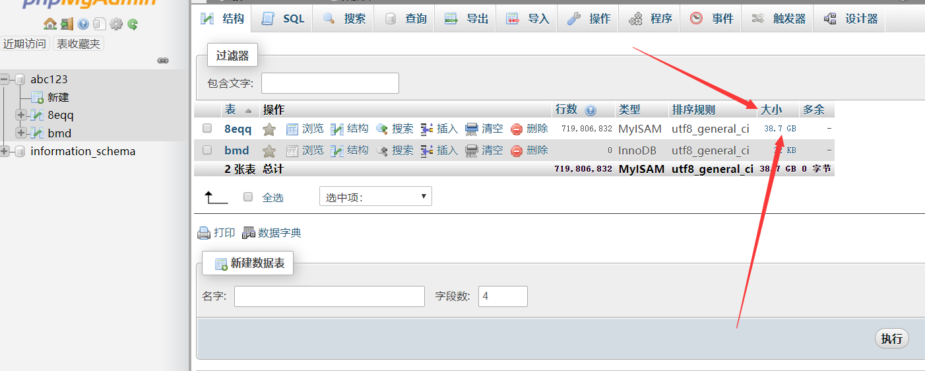Image resolution: width=925 pixels, height=371 pixels.
Task: Drop the 8eqq table
Action: coord(529,129)
